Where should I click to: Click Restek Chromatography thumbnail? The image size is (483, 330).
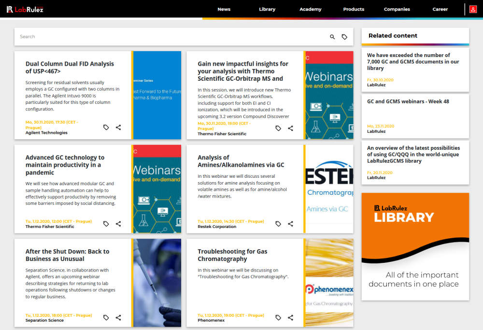pyautogui.click(x=329, y=189)
